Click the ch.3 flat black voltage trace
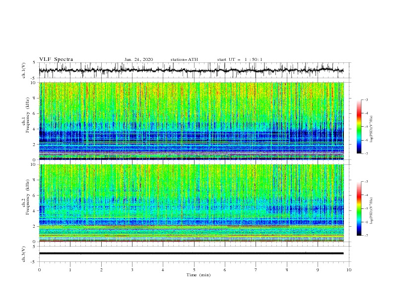The height and width of the screenshot is (303, 393). pyautogui.click(x=191, y=253)
